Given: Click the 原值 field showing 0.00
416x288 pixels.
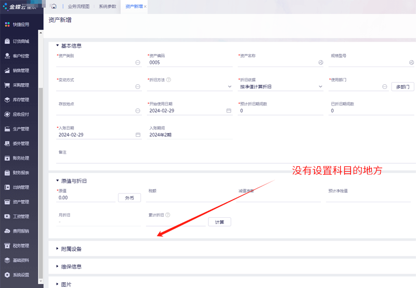Looking at the screenshot, I should coord(86,198).
